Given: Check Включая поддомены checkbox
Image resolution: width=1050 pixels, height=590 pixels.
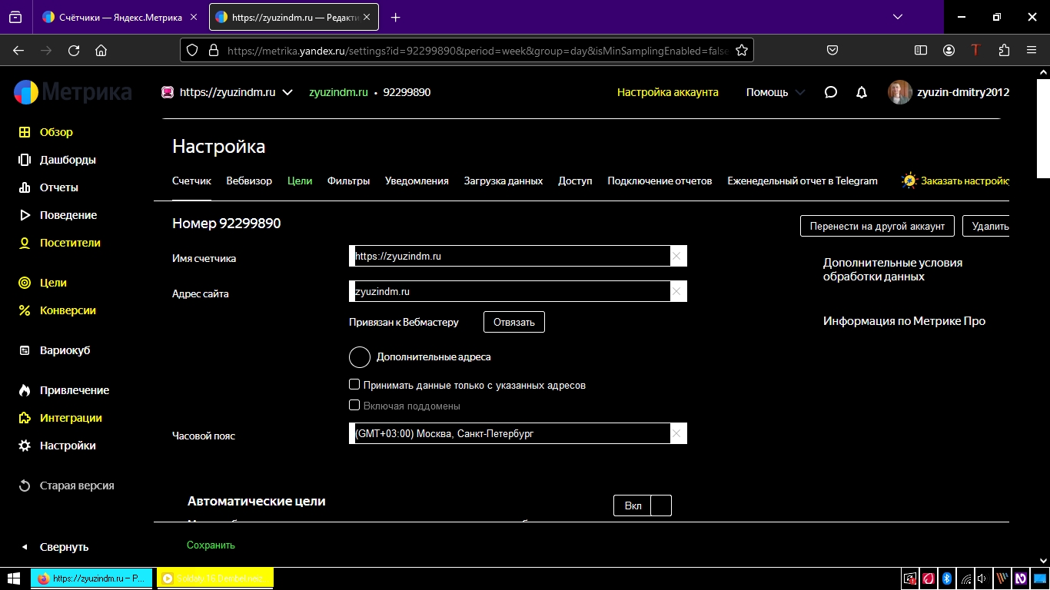Looking at the screenshot, I should [x=354, y=406].
